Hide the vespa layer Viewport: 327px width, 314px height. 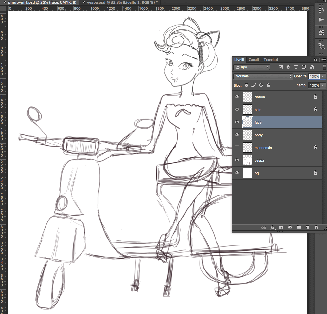pyautogui.click(x=237, y=160)
